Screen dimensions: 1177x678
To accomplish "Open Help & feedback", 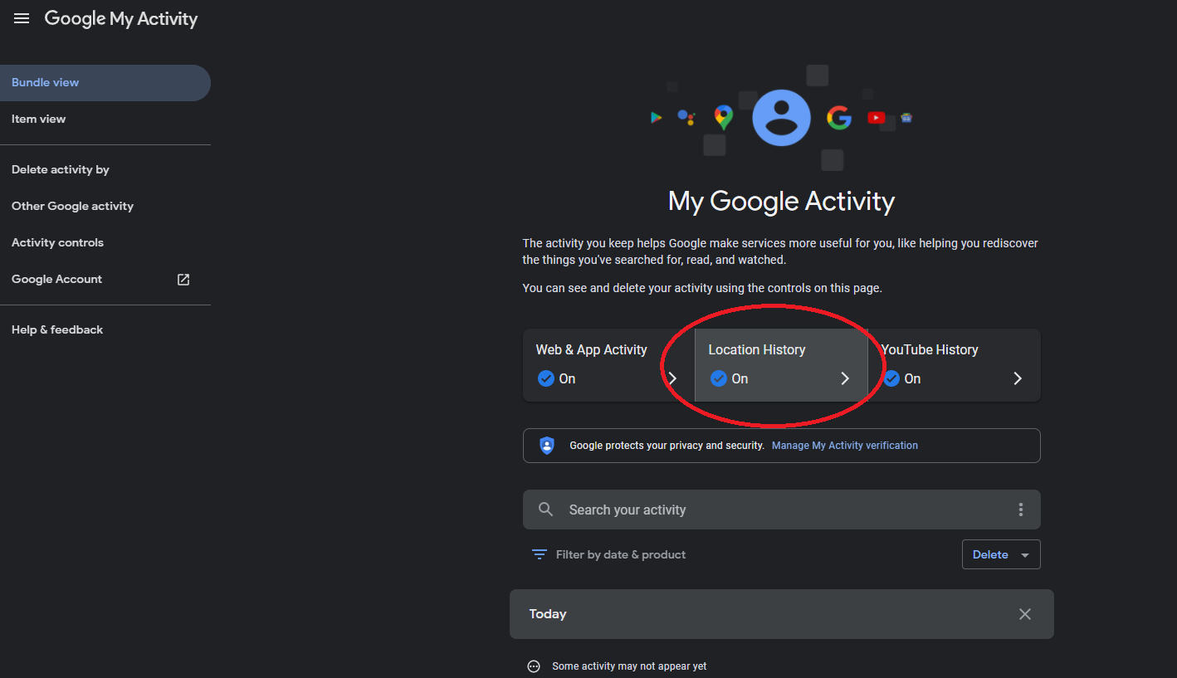I will tap(105, 329).
